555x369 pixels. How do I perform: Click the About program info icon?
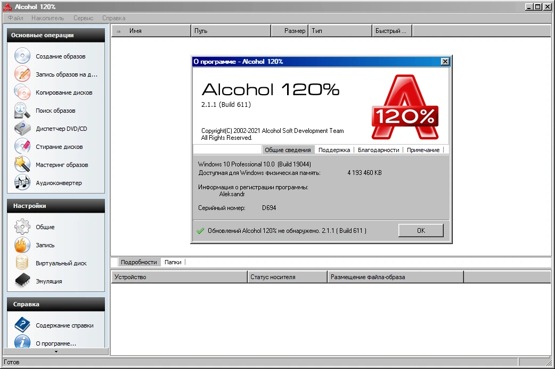22,342
